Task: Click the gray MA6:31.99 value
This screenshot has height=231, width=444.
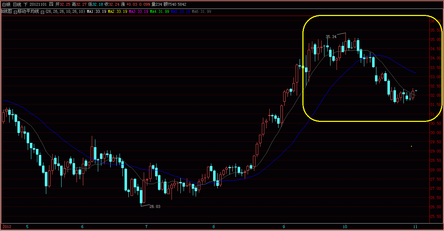Action: [201, 12]
